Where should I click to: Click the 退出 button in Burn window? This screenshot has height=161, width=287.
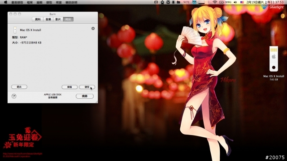click(x=19, y=87)
